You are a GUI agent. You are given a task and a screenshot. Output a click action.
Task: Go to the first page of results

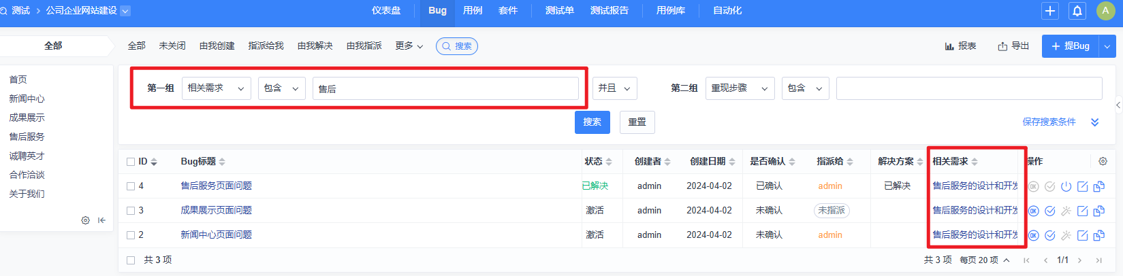click(1026, 260)
